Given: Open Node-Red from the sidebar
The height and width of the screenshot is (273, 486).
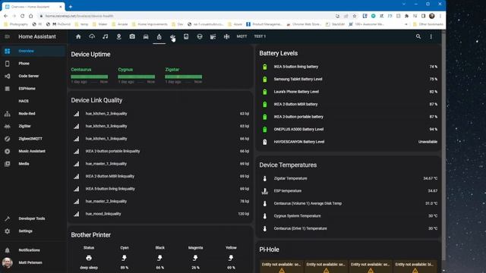Looking at the screenshot, I should point(33,114).
